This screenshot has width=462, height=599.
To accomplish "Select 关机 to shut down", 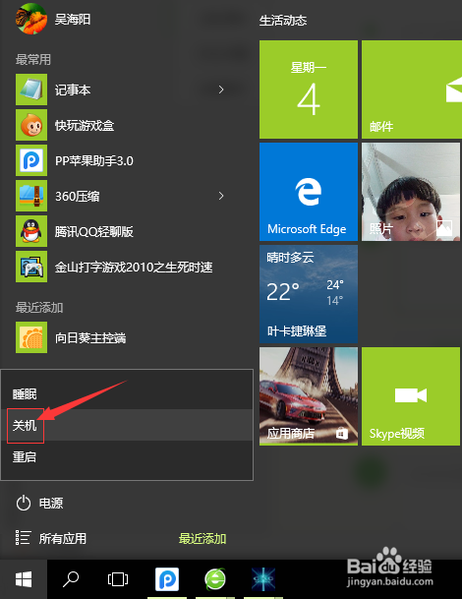I will tap(127, 425).
